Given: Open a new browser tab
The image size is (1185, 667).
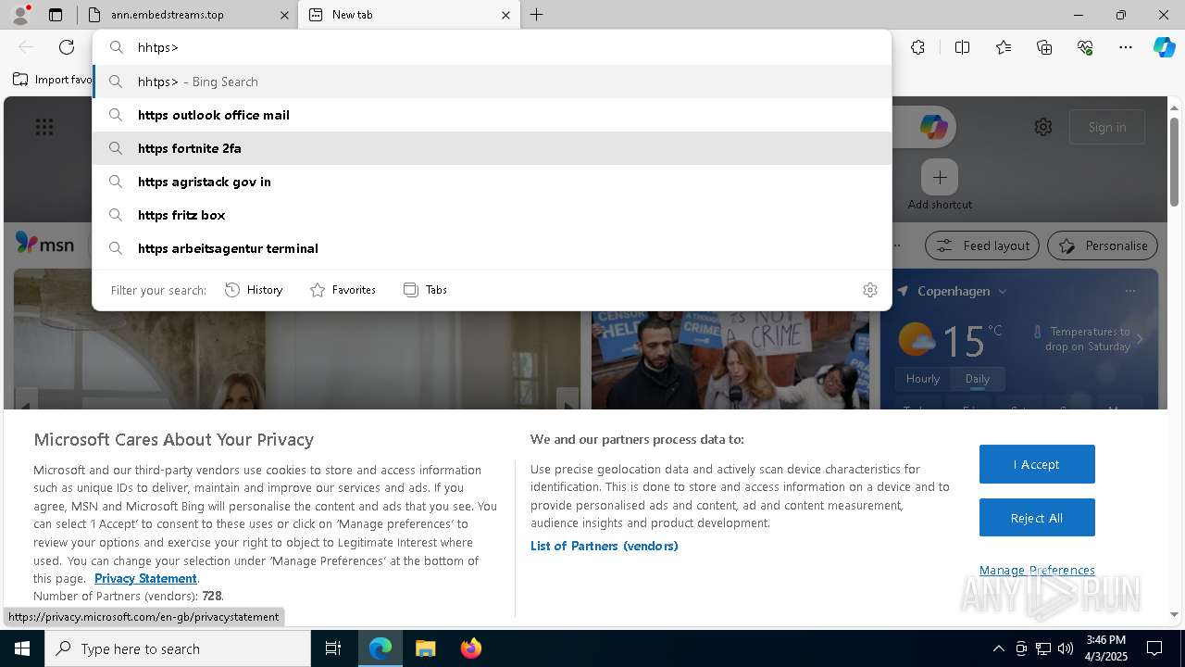Looking at the screenshot, I should 537,15.
